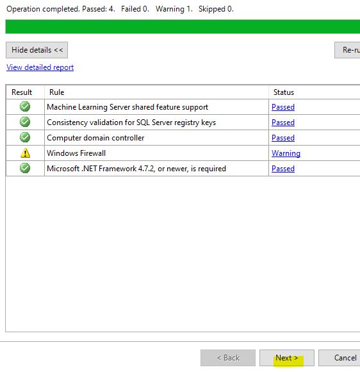Sort by the Rule column header

(156, 92)
